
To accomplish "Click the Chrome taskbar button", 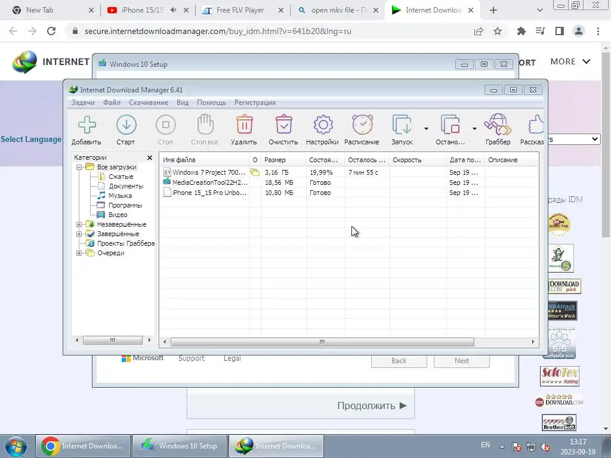I will click(84, 446).
